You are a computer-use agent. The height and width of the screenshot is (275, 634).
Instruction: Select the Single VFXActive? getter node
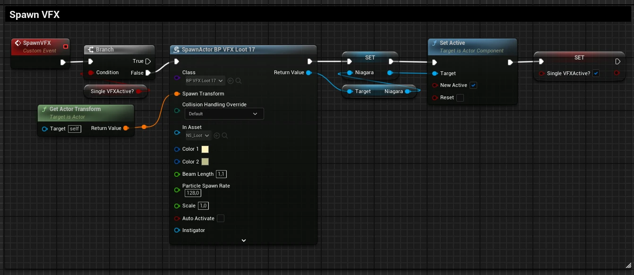click(115, 91)
